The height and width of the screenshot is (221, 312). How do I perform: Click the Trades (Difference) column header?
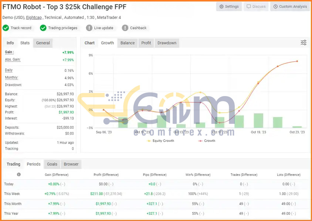tap(244, 175)
